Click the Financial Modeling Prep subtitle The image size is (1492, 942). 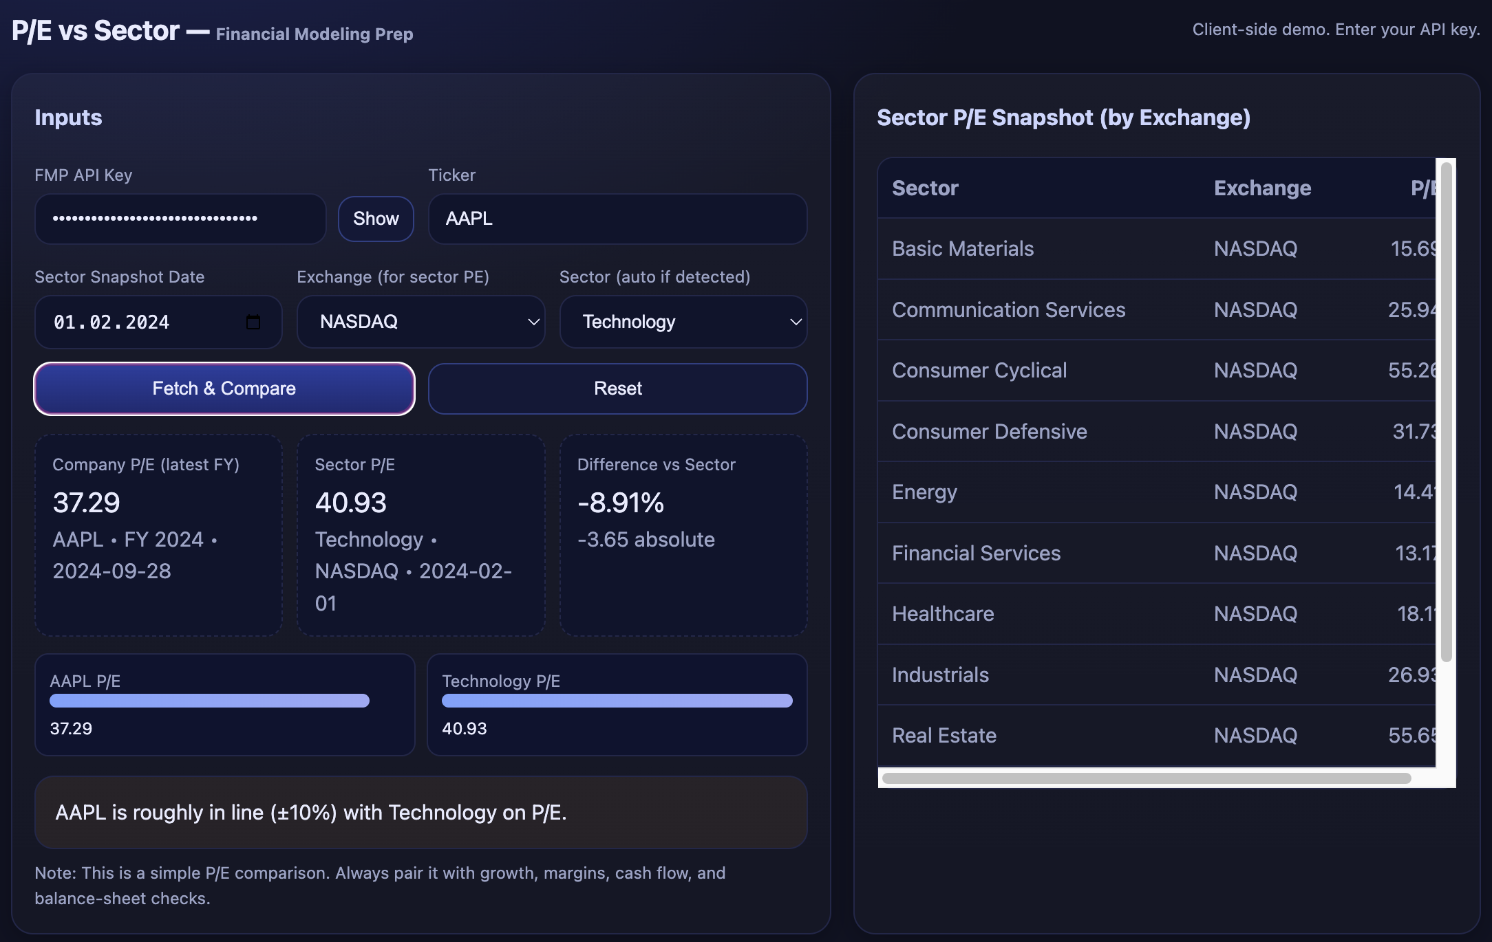tap(315, 34)
